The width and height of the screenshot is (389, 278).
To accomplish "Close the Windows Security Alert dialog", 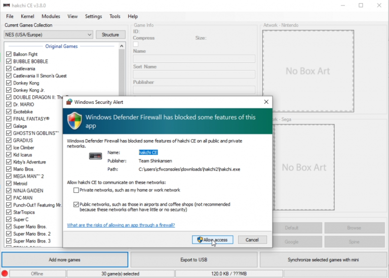I will 266,102.
